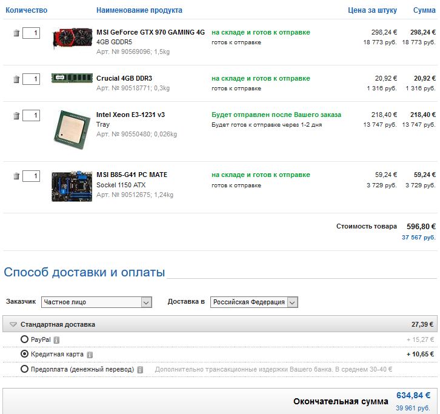The width and height of the screenshot is (440, 414).
Task: Click the Наименование продукта column header
Action: click(x=139, y=10)
